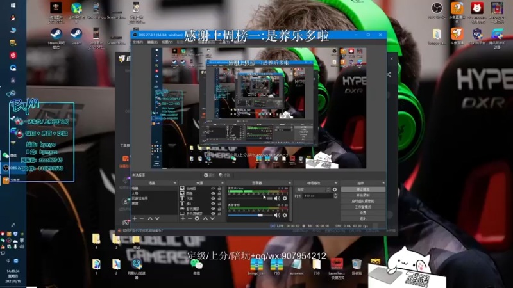Screen dimensions: 513x288
Task: Open the OBS Studio desktop shortcut
Action: pos(437,10)
